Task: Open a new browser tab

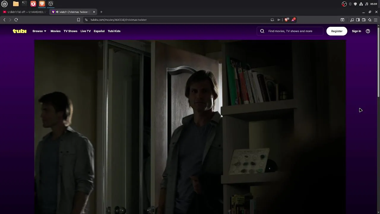Action: pyautogui.click(x=101, y=12)
